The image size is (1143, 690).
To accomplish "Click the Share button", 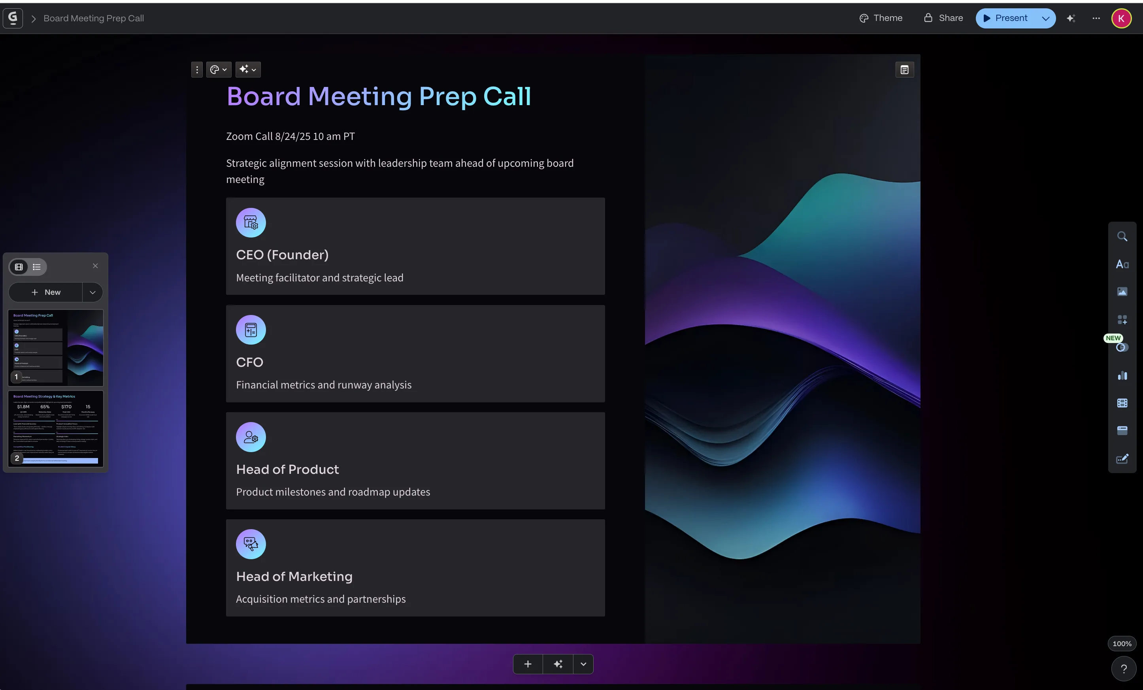I will (943, 18).
